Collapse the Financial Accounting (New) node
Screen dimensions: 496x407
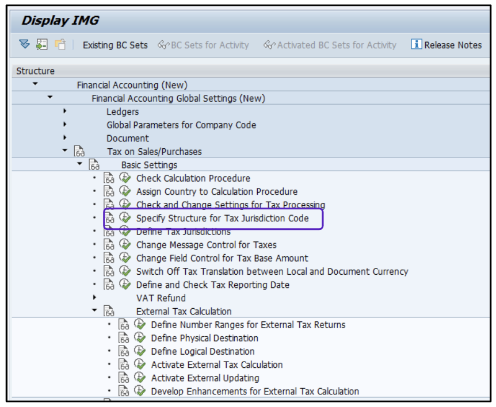[35, 85]
